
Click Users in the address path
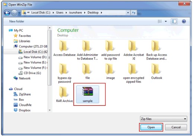pyautogui.click(x=59, y=13)
